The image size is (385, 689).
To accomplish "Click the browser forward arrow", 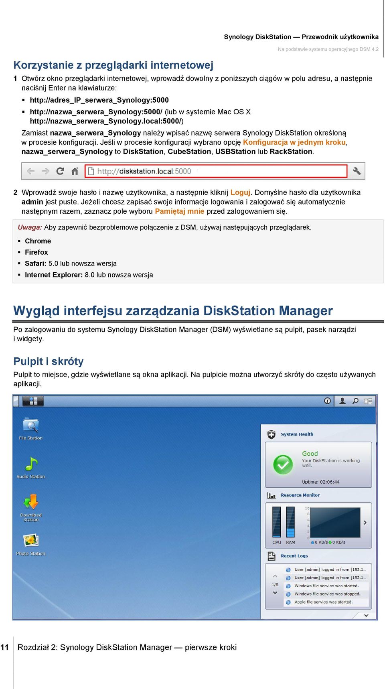I will point(45,171).
